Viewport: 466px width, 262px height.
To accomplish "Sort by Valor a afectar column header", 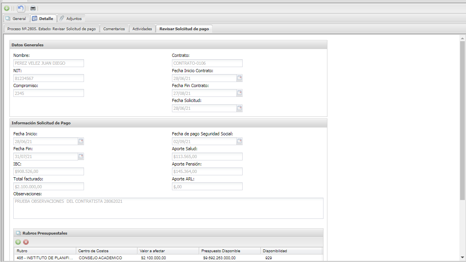I will [168, 251].
